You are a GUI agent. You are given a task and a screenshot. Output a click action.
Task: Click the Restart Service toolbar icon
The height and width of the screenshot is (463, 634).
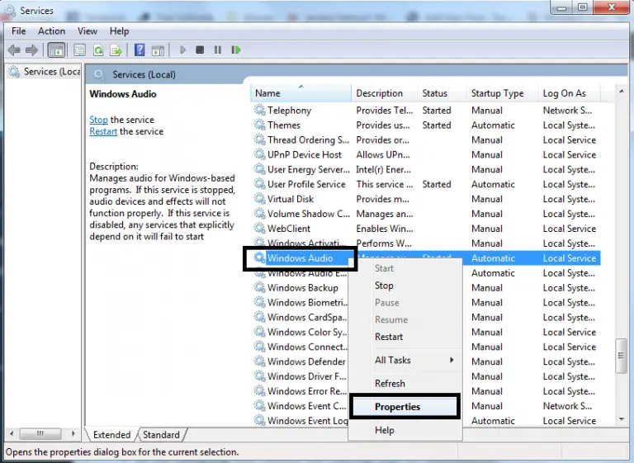pyautogui.click(x=236, y=50)
